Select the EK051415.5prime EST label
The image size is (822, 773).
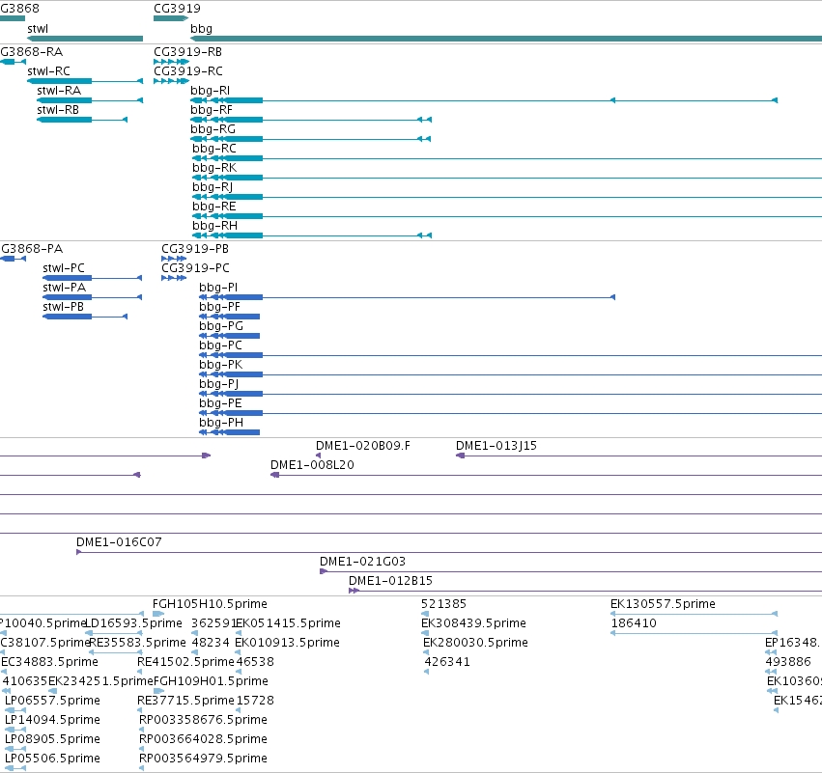point(288,623)
